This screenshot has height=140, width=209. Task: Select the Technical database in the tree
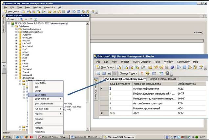pyautogui.click(x=27, y=69)
